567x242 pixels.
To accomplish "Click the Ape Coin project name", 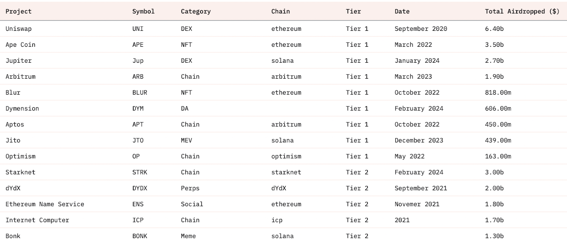I will click(x=21, y=45).
